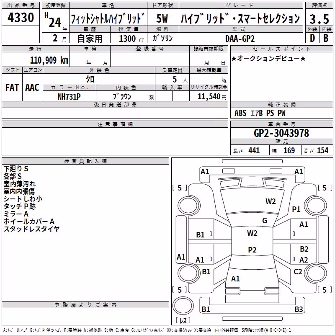The height and width of the screenshot is (335, 335).
Task: Select the exterior color クロ
Action: 90,79
